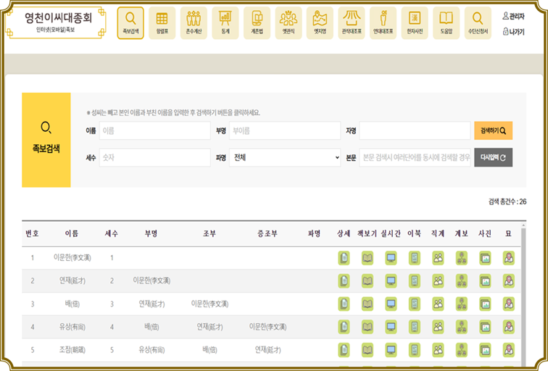Viewport: 548px width, 371px height.
Task: Open 실시간 icon for 배 row 3
Action: [x=391, y=304]
